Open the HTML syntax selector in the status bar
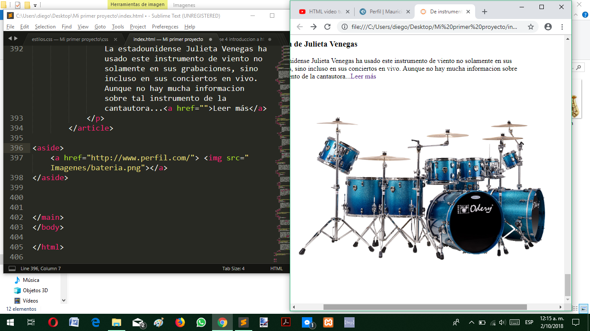Viewport: 590px width, 331px height. pos(276,269)
